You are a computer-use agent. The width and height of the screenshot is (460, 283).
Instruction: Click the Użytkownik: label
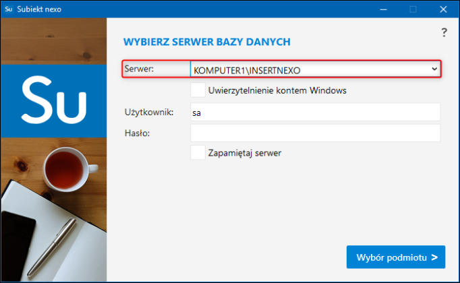coord(149,113)
